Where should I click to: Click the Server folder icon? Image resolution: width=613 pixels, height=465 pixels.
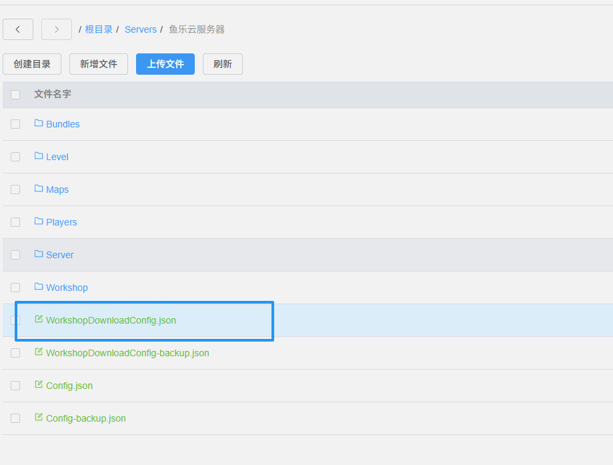[x=39, y=254]
